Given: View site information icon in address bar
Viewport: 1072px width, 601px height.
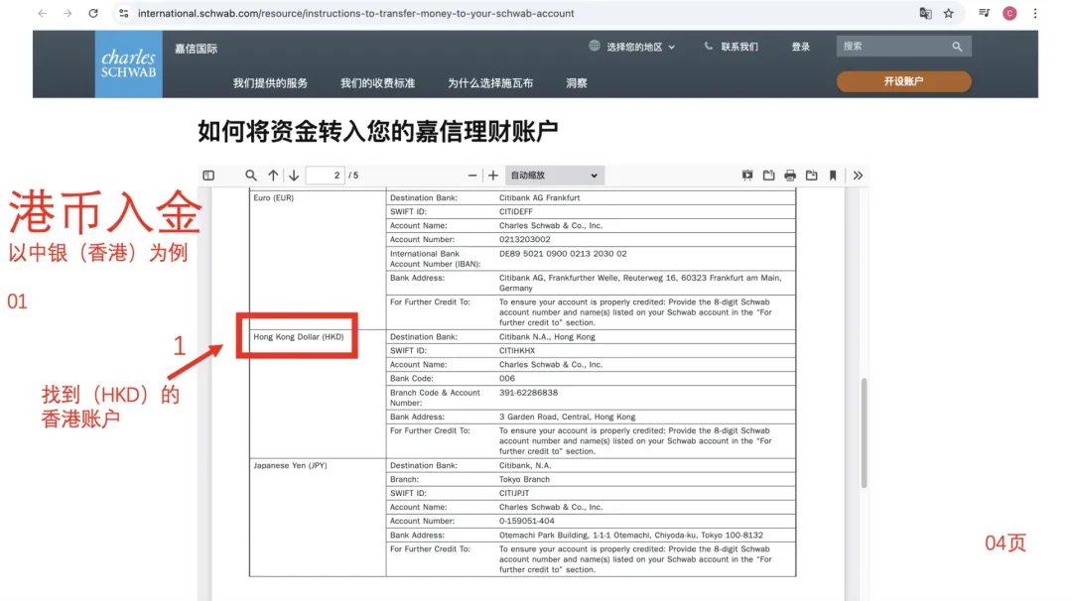Looking at the screenshot, I should click(x=124, y=13).
